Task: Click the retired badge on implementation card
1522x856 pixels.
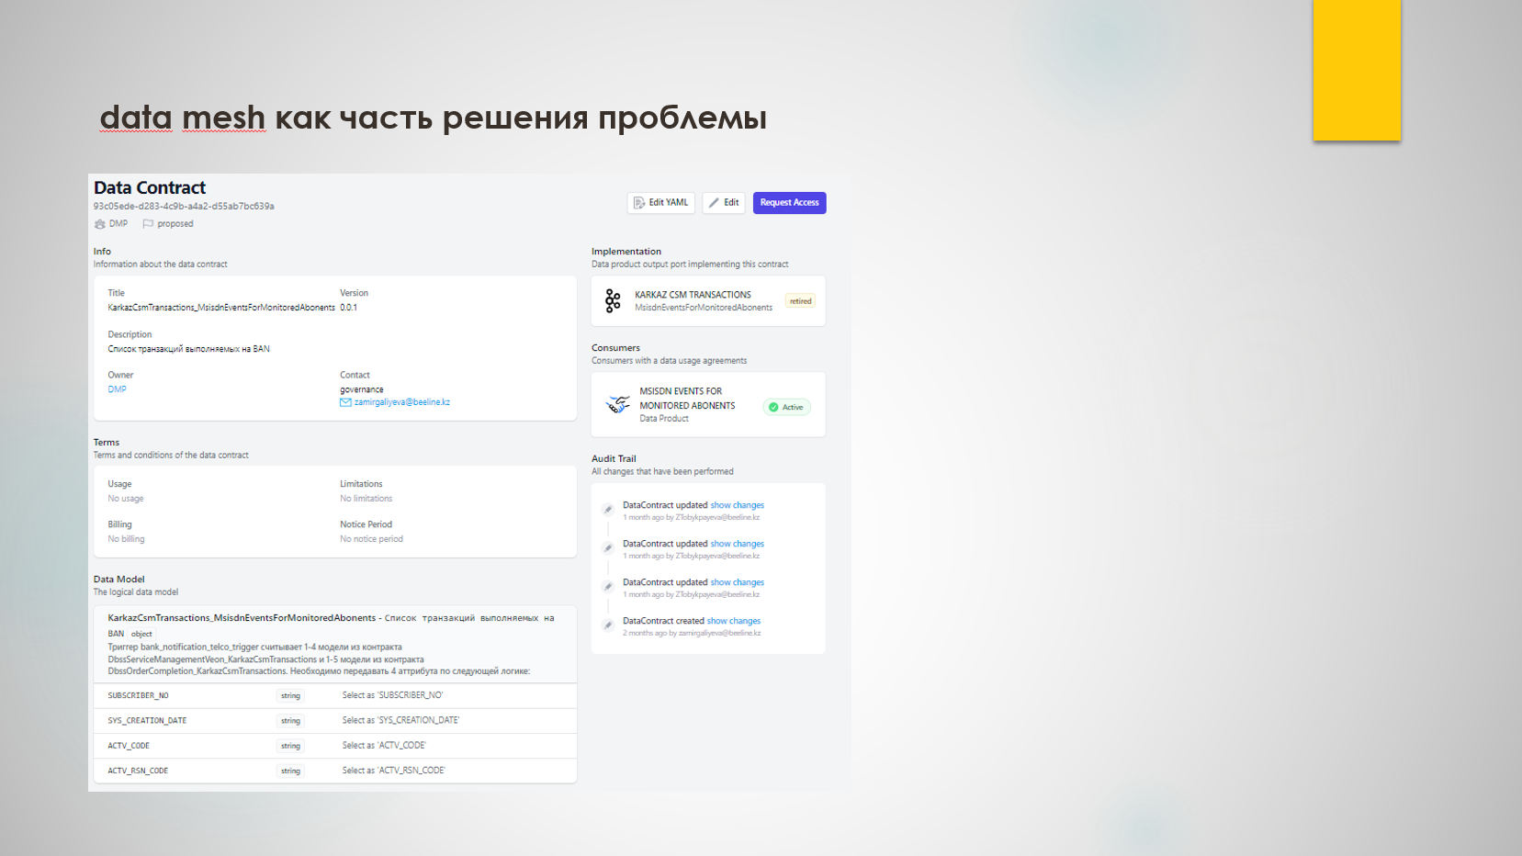Action: click(800, 301)
